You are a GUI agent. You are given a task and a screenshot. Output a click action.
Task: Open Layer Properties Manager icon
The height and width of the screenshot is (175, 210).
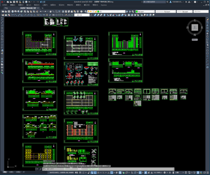(86, 12)
